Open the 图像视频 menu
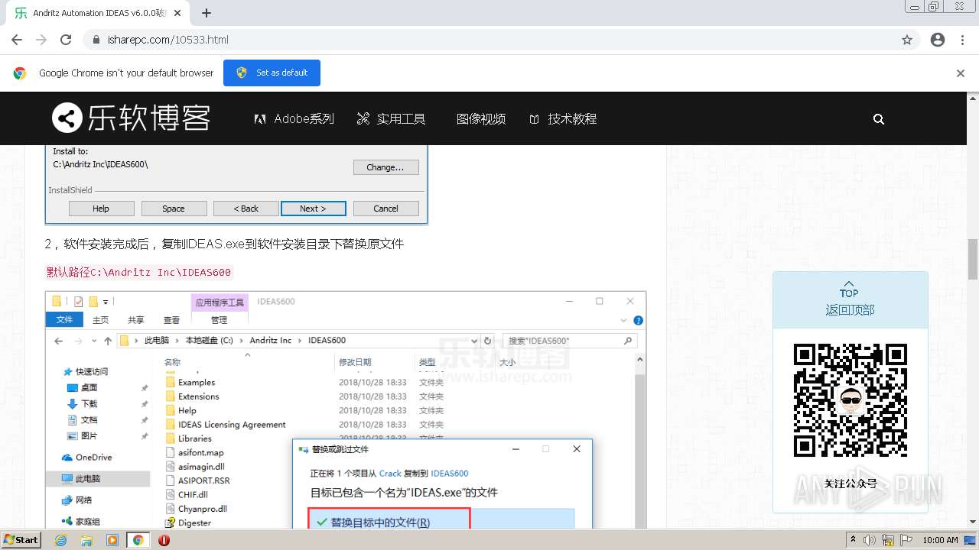Viewport: 979px width, 550px height. click(481, 119)
